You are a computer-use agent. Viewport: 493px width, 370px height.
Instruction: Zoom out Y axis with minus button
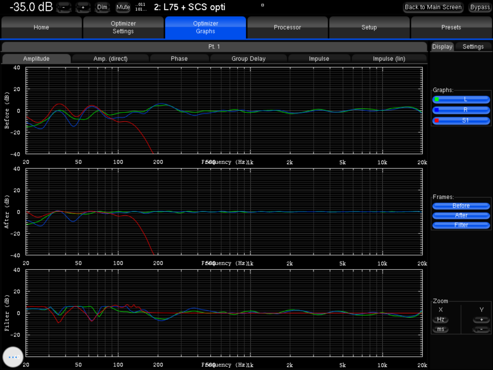click(x=481, y=330)
